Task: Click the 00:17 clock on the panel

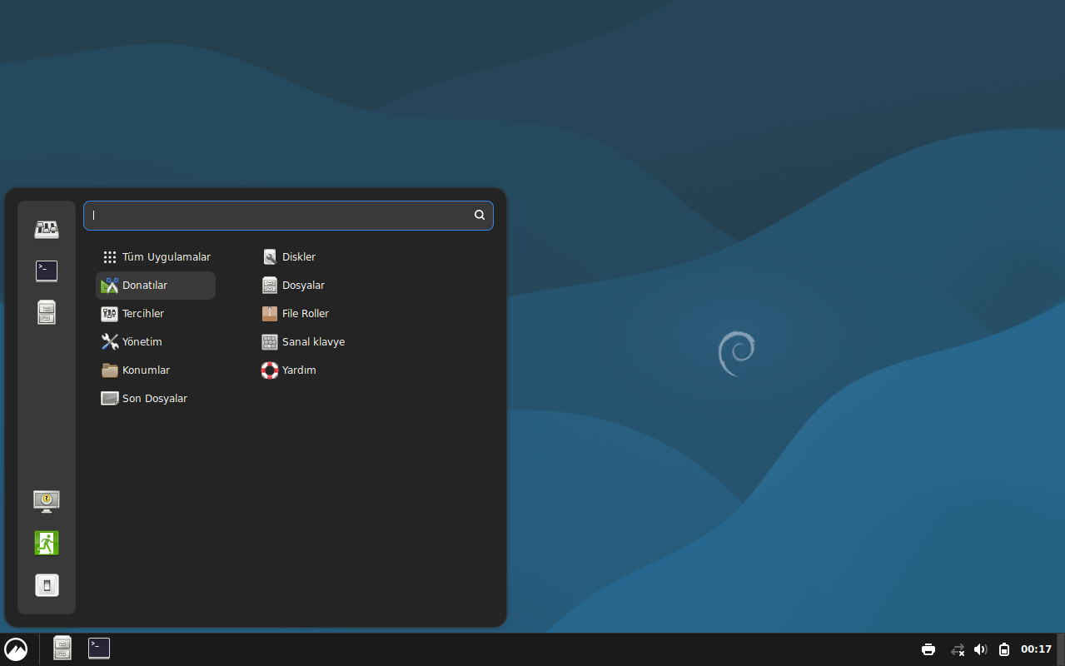Action: 1036,649
